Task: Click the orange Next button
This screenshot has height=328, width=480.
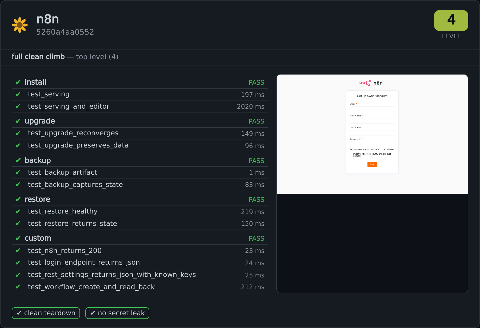Action: click(x=372, y=165)
